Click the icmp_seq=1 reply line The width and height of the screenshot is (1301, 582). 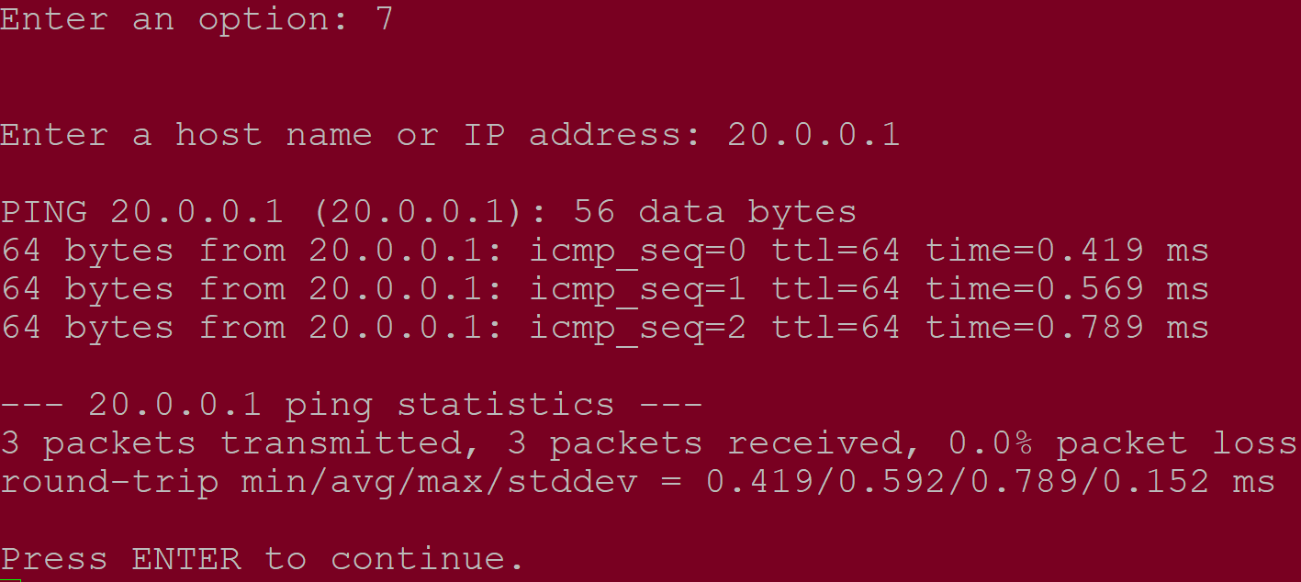[605, 290]
